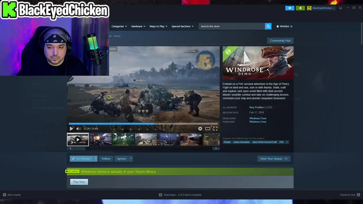Select the green jungle screenshot thumbnail

pyautogui.click(x=123, y=139)
